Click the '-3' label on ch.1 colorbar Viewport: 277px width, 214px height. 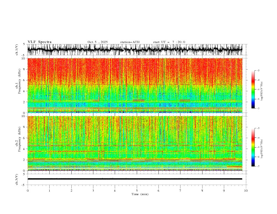258,70
